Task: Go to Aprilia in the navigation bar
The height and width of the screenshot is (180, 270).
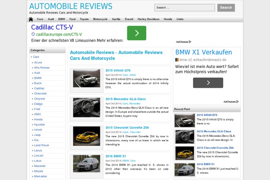Action: coord(116,19)
